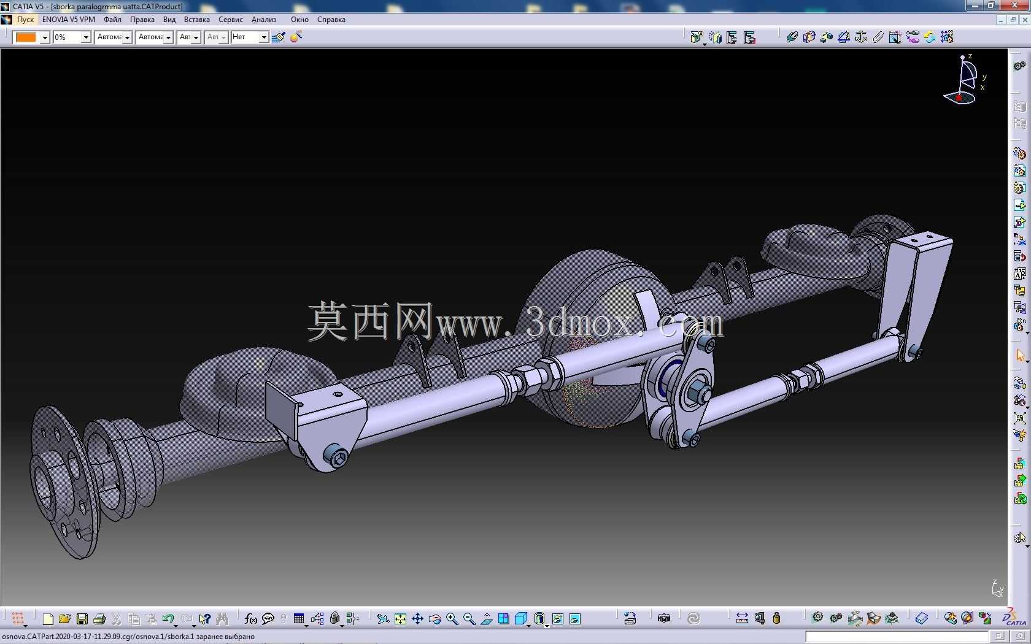Click the Fix Together paperclip icon
Viewport: 1031px width, 644px height.
pyautogui.click(x=878, y=37)
